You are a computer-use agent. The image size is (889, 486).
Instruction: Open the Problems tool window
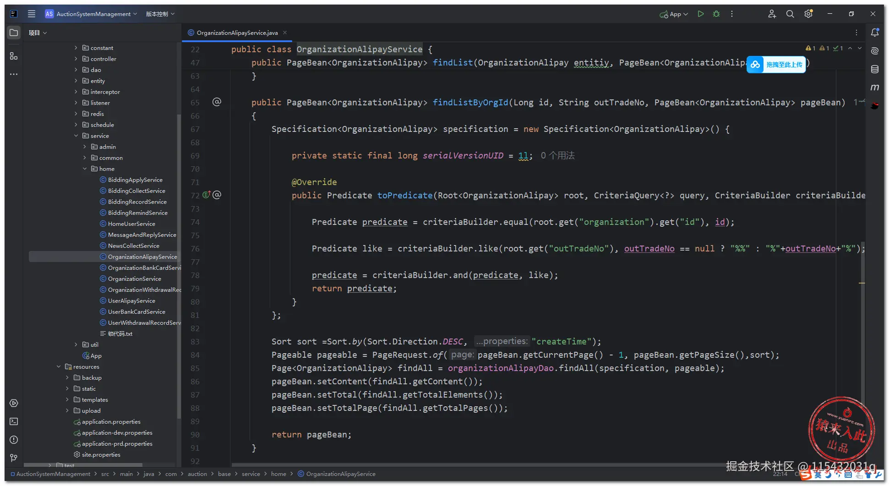pos(14,440)
